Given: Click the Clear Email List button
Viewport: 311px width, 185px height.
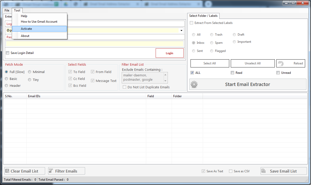Looking at the screenshot, I should [x=25, y=171].
